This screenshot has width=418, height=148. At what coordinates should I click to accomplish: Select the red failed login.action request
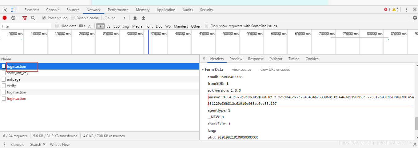[100, 99]
